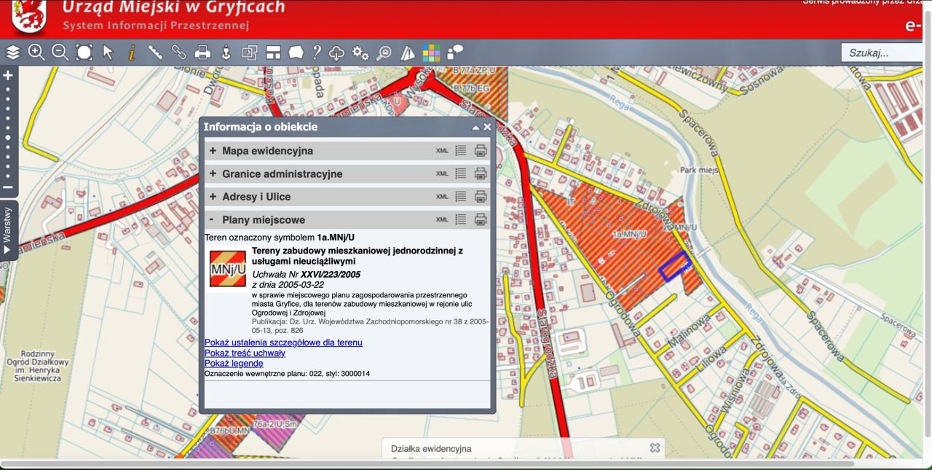Click XML next to Plany miejscowe
The height and width of the screenshot is (470, 932).
point(441,219)
